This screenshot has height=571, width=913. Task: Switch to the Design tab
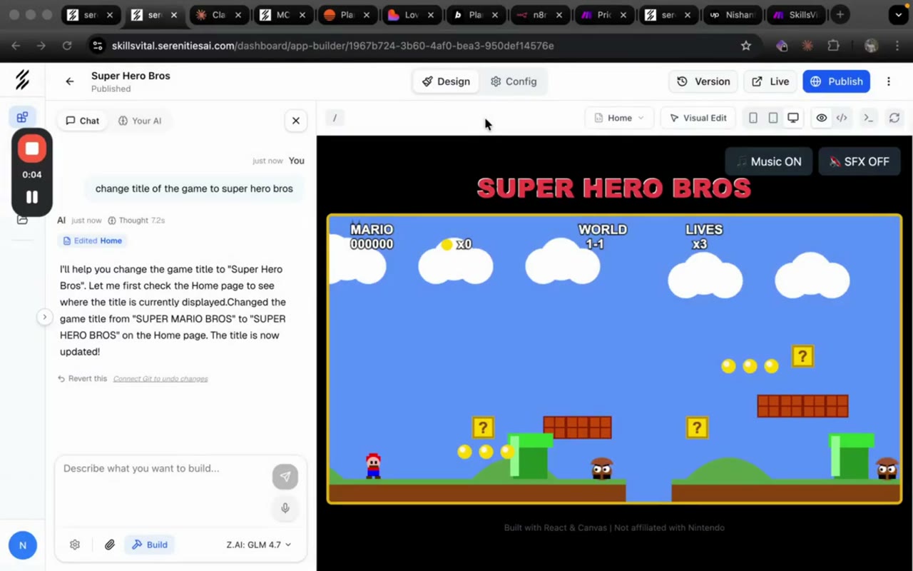[x=446, y=81]
